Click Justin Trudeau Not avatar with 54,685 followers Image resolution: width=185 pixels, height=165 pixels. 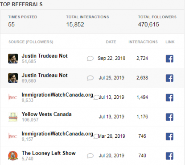point(13,59)
